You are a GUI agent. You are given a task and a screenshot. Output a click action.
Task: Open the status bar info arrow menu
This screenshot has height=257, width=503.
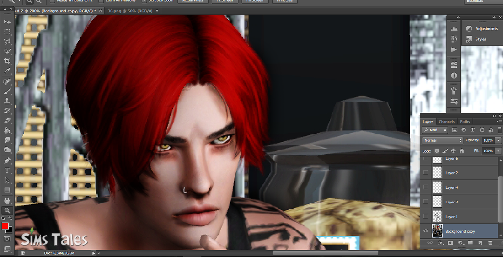click(94, 253)
